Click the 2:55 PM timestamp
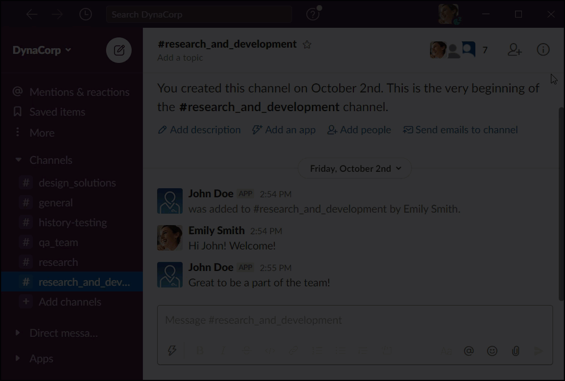The image size is (565, 381). [276, 268]
